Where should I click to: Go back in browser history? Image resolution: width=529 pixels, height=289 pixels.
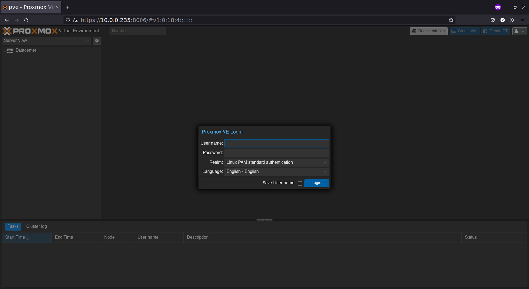point(7,20)
